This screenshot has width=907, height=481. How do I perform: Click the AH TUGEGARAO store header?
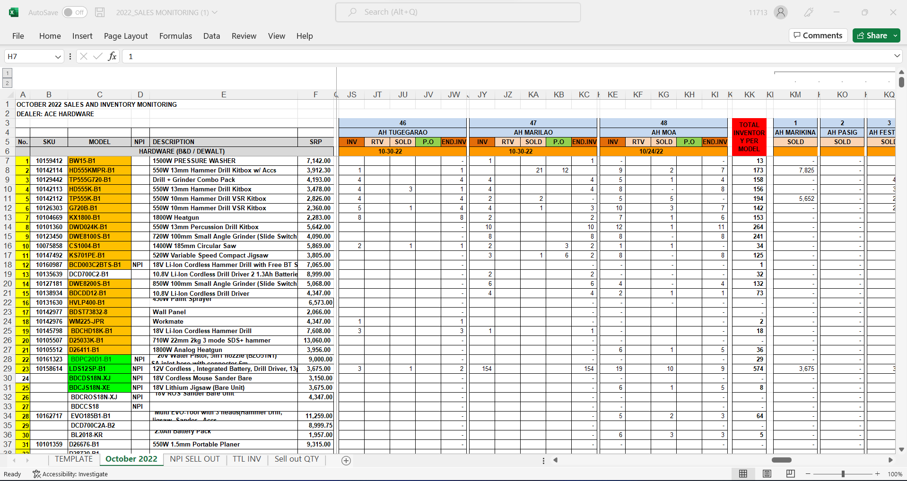tap(403, 132)
